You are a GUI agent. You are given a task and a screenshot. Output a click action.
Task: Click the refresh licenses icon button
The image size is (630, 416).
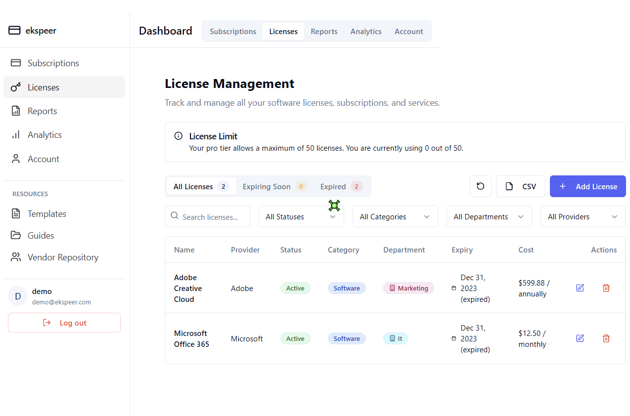[x=480, y=186]
